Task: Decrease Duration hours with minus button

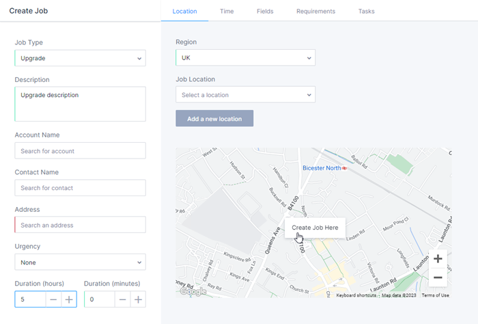Action: pos(53,299)
